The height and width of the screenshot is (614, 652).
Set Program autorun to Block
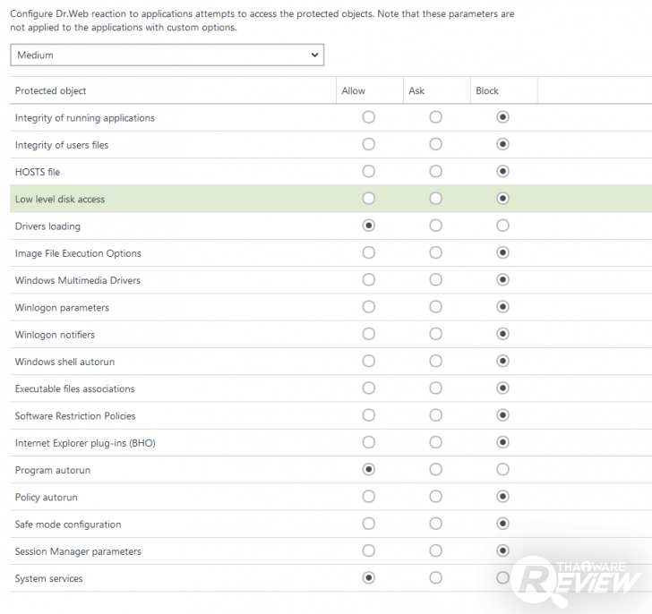(502, 470)
